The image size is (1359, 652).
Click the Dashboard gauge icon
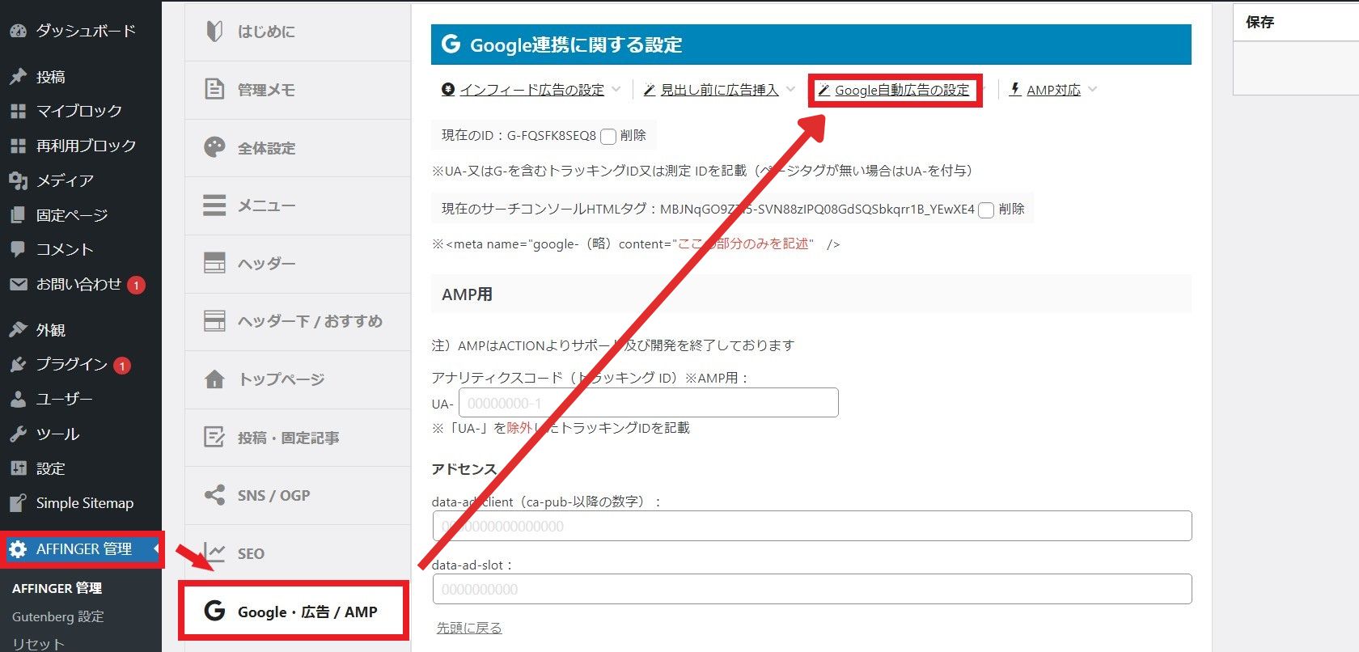[x=18, y=31]
